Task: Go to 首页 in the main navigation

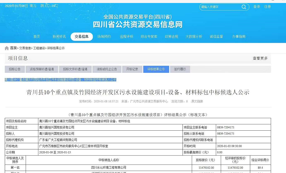Action: (37, 37)
